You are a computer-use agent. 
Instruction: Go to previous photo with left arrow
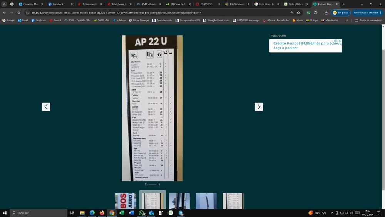click(46, 107)
